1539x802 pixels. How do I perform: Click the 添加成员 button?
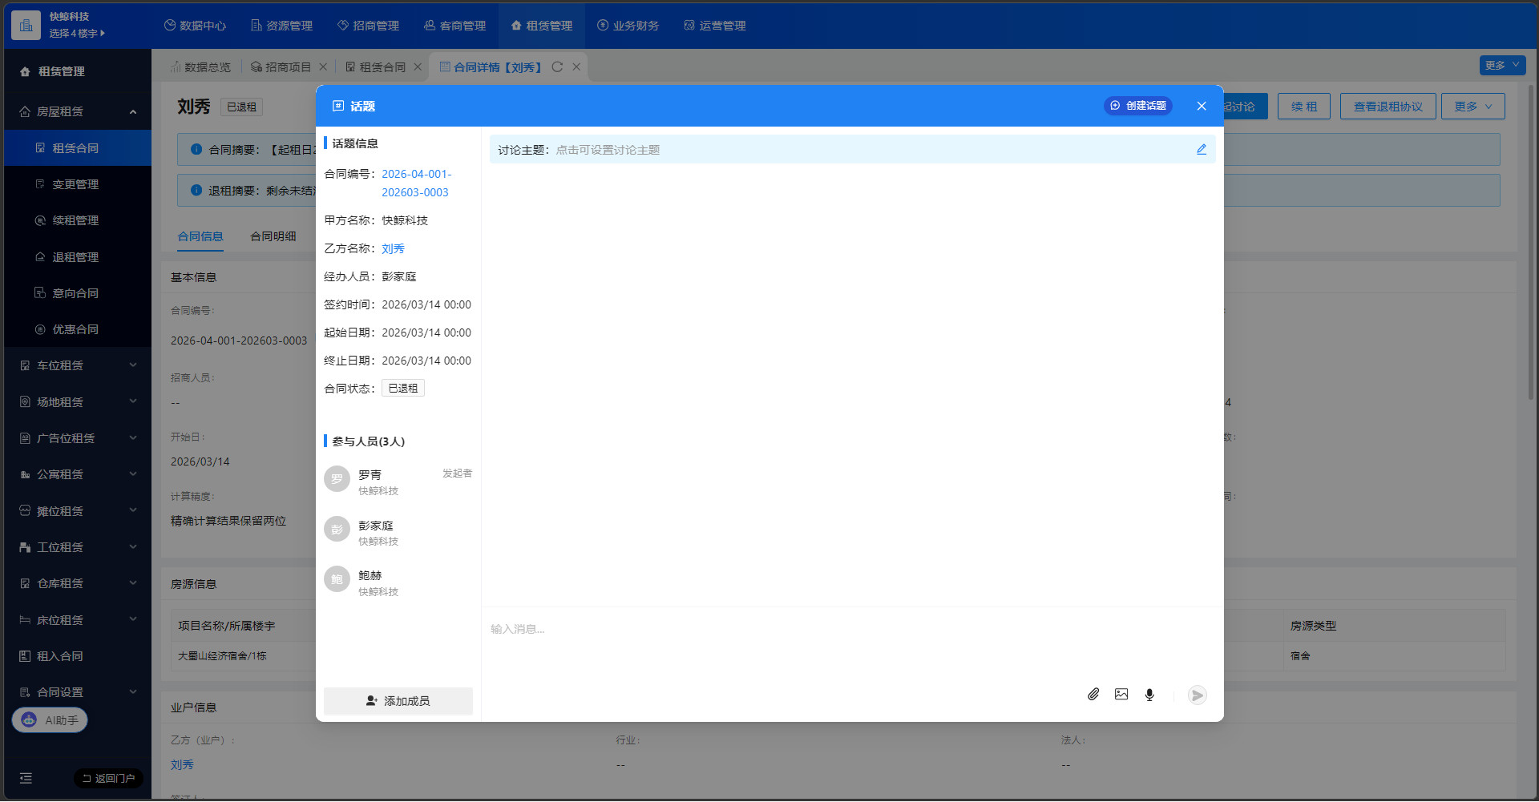point(398,701)
